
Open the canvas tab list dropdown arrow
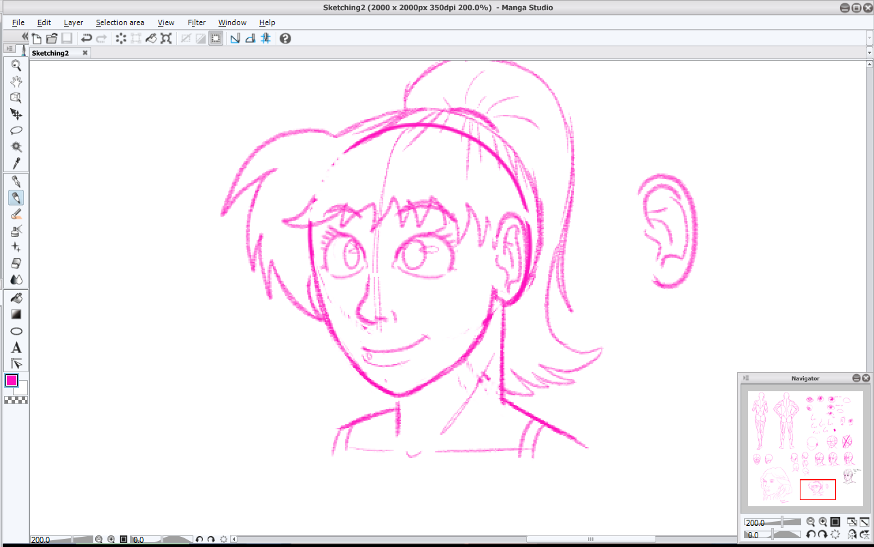click(x=869, y=52)
